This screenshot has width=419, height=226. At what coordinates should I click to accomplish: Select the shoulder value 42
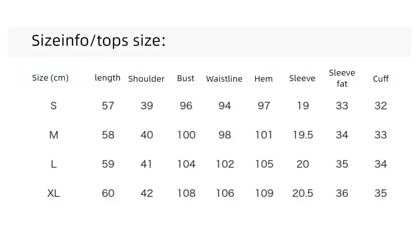pyautogui.click(x=147, y=193)
